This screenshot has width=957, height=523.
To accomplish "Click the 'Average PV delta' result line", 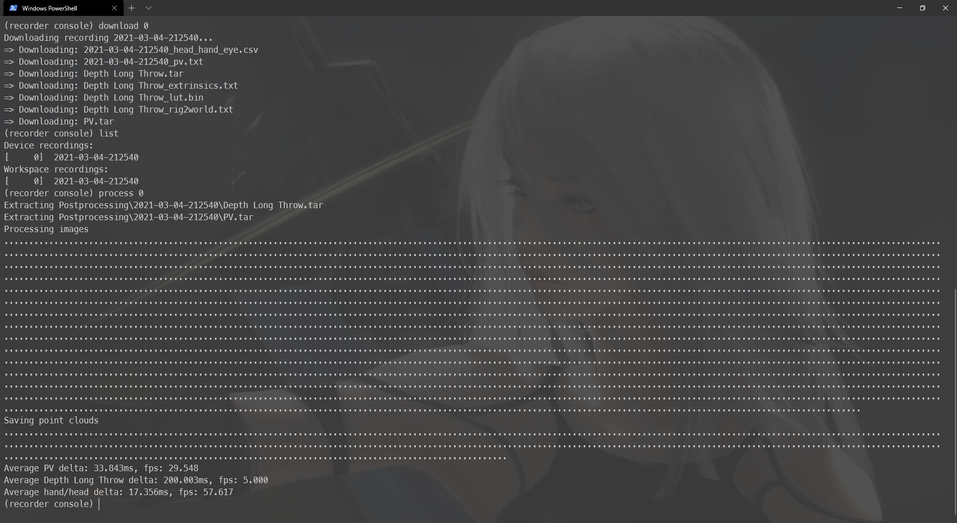I will 101,468.
